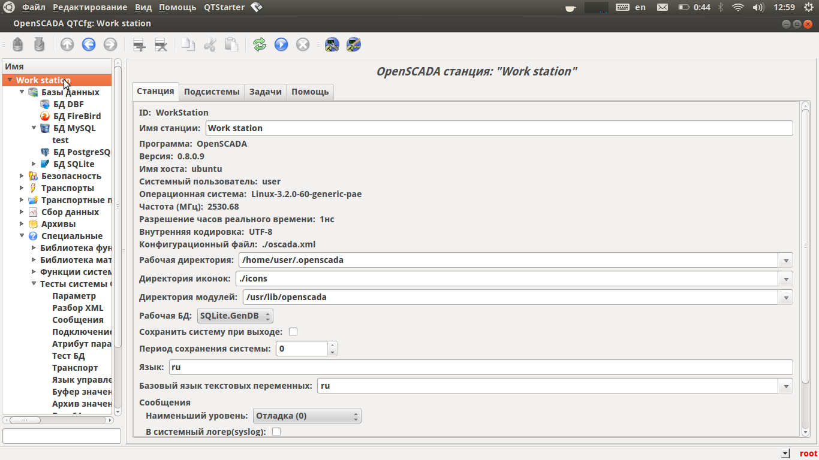Expand the Безопасность tree node
This screenshot has width=819, height=460.
(22, 176)
